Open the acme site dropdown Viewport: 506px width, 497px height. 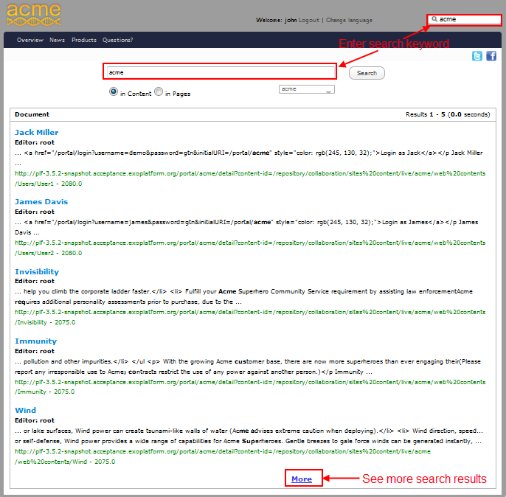(x=306, y=89)
